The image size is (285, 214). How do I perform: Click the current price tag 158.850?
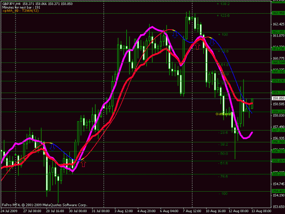pos(278,99)
